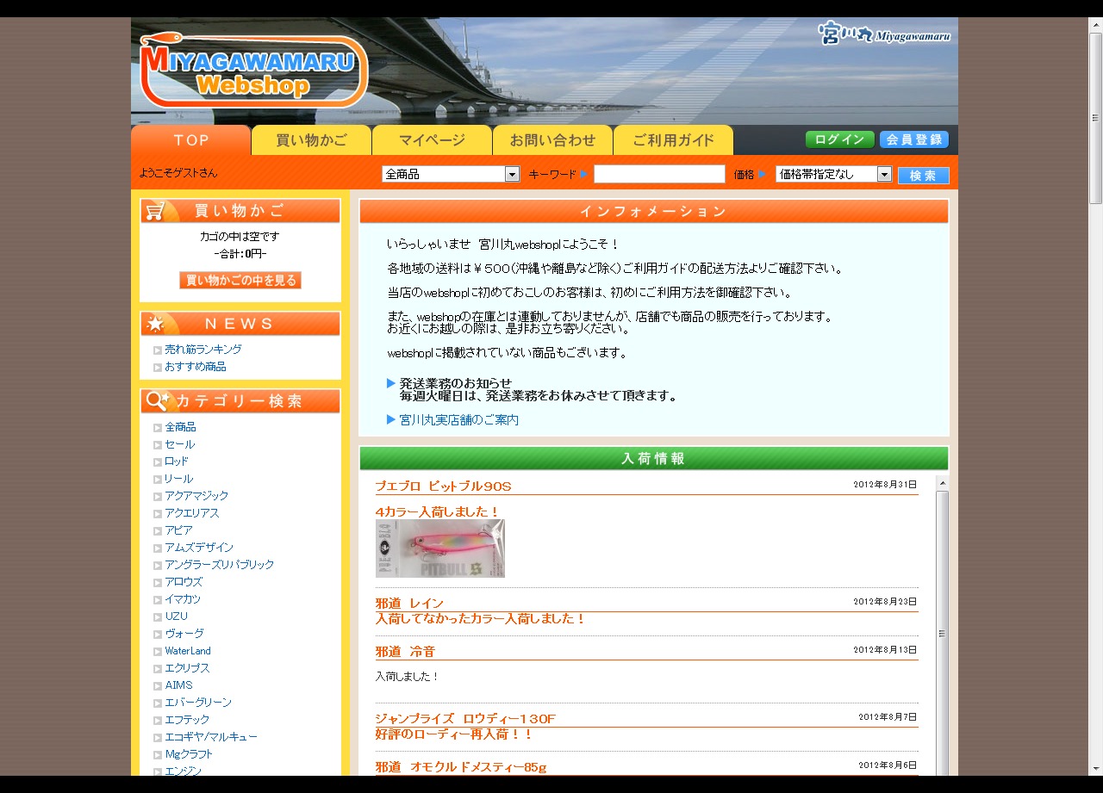The width and height of the screenshot is (1103, 793).
Task: Click the keyword search input field
Action: [x=659, y=174]
